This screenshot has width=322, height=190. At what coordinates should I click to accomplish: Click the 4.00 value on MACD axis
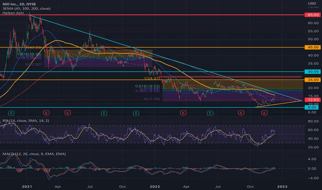pyautogui.click(x=312, y=159)
